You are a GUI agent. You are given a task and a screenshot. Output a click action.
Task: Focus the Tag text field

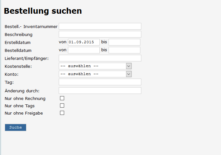pyautogui.click(x=100, y=82)
